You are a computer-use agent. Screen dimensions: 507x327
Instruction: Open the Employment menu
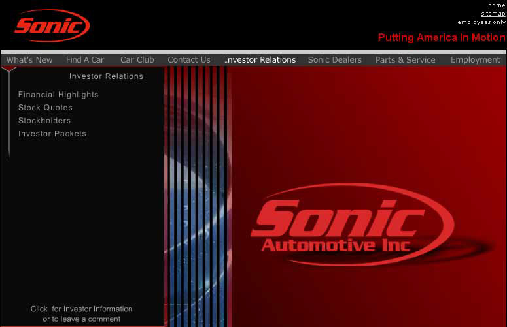pos(476,60)
